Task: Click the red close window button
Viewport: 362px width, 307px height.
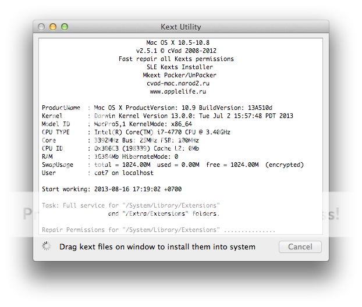Action: [x=41, y=27]
